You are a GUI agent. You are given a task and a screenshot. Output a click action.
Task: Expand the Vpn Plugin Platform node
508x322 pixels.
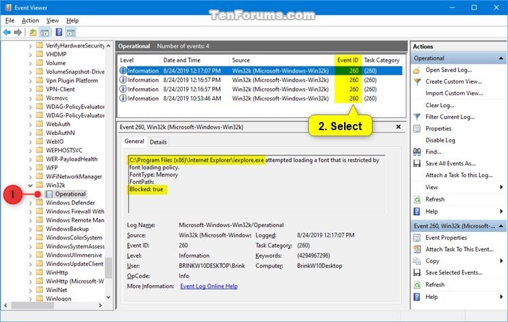30,81
